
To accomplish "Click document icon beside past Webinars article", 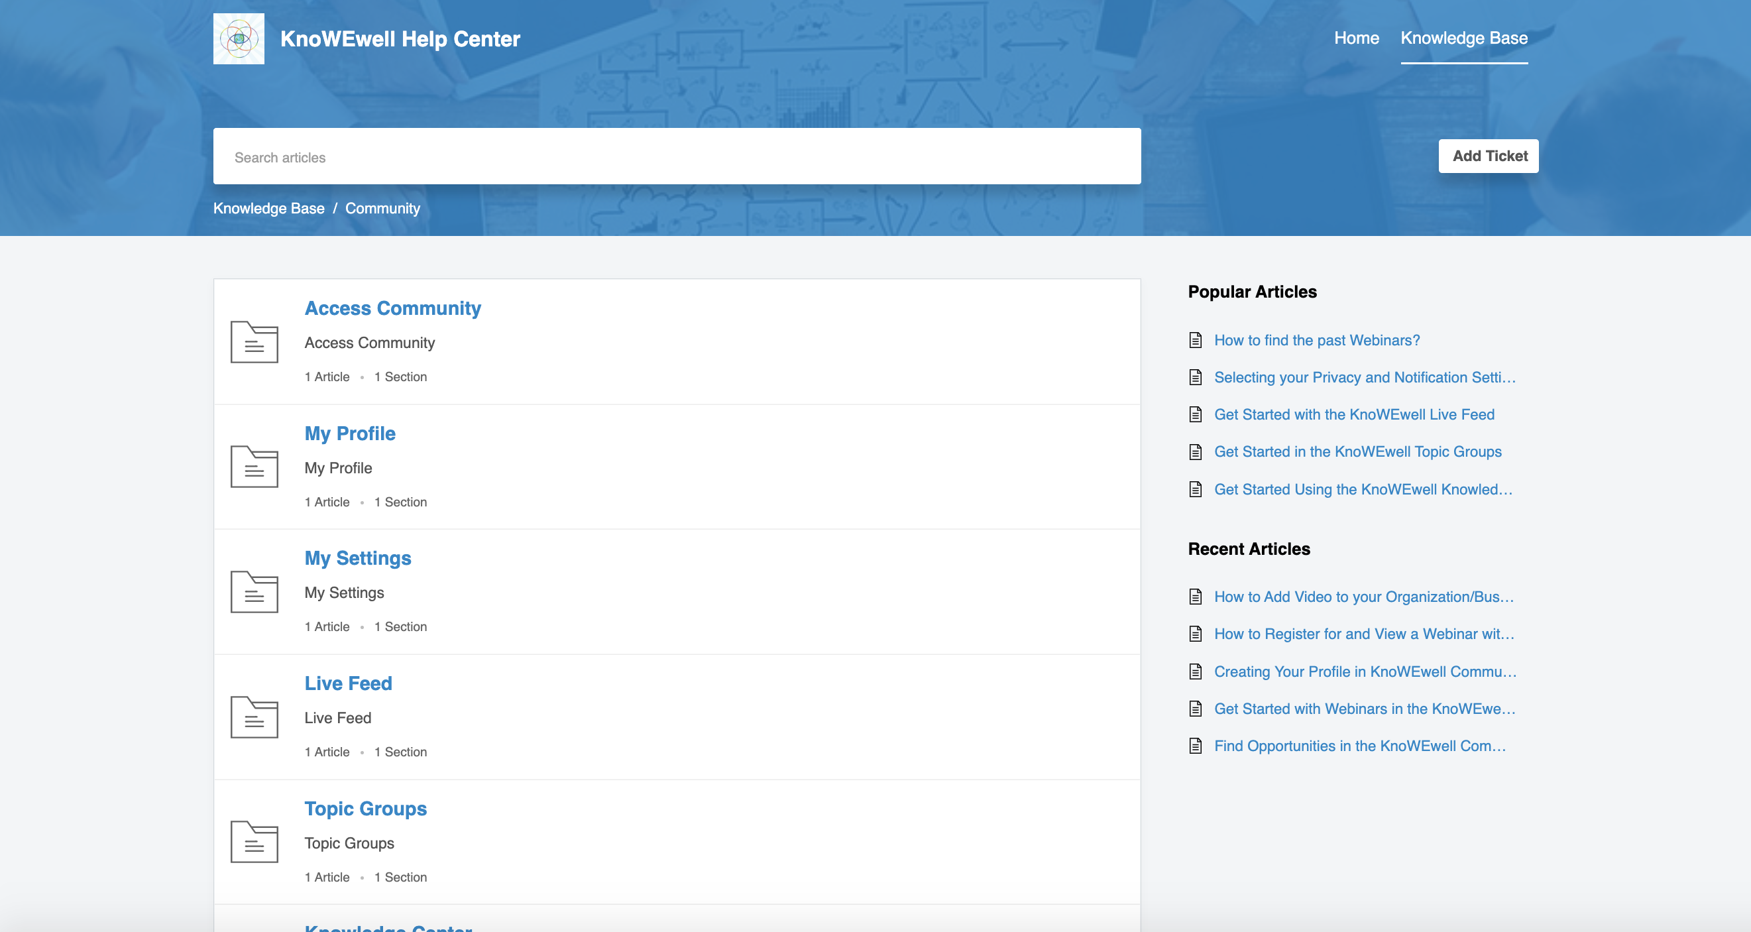I will [1196, 340].
